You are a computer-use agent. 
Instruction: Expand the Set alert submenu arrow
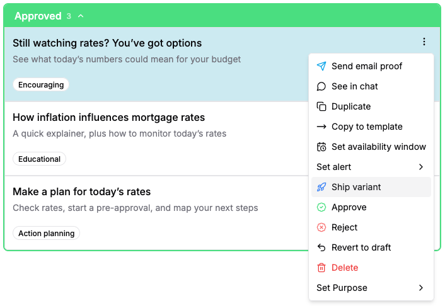[x=420, y=167]
